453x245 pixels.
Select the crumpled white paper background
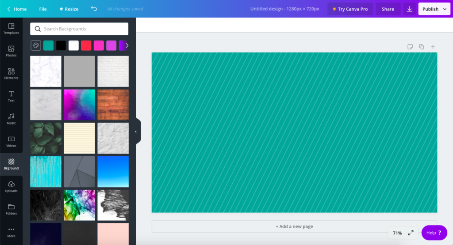[113, 138]
